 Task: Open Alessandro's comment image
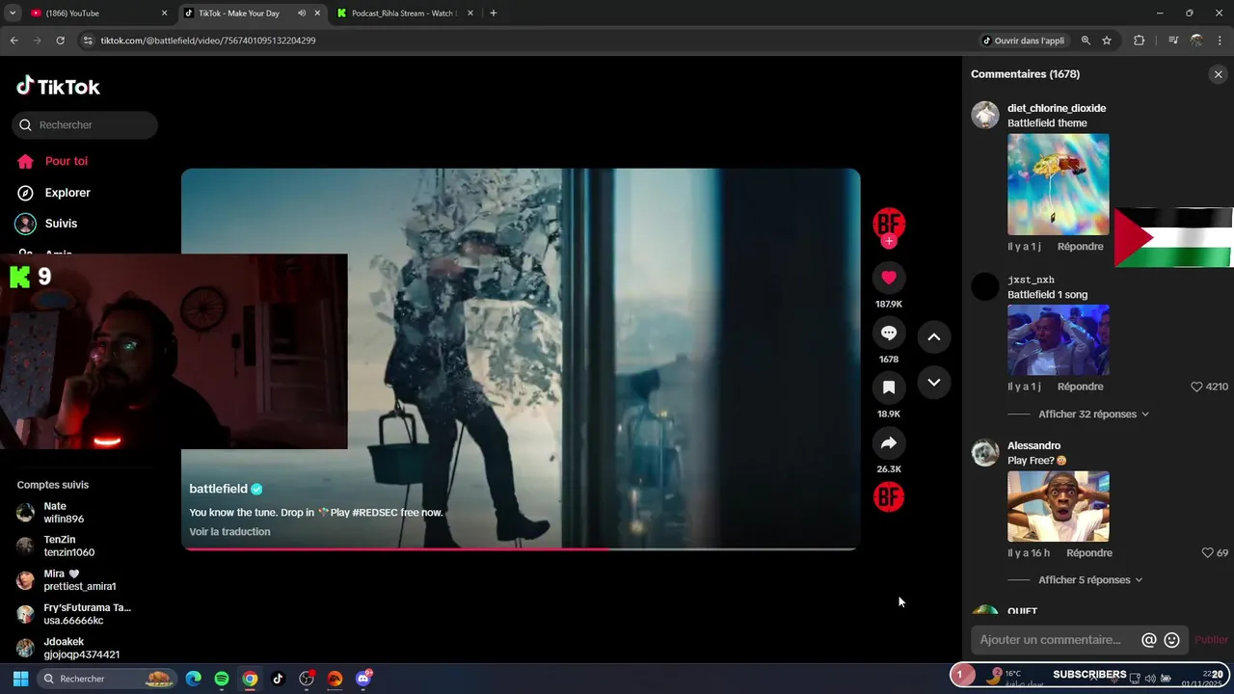[1059, 507]
